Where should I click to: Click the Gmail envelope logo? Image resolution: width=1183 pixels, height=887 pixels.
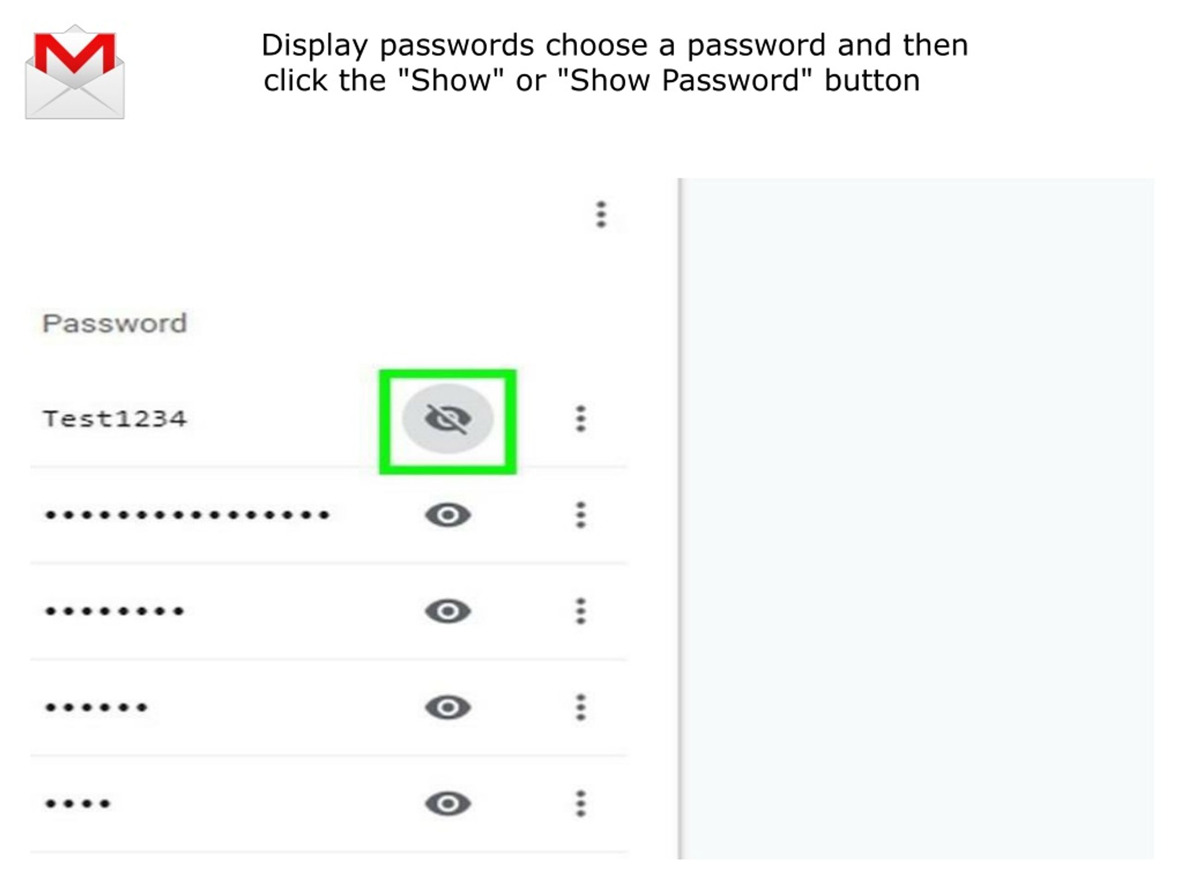coord(75,72)
